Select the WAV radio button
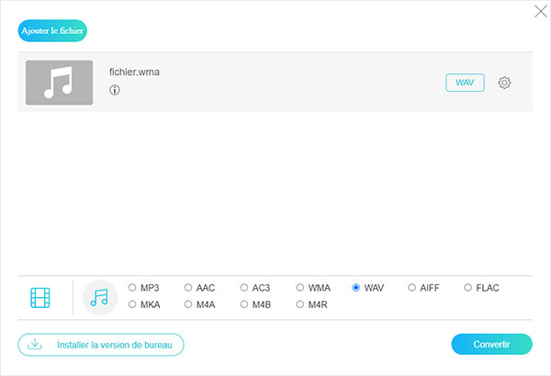Screen dimensions: 551x376 point(356,288)
